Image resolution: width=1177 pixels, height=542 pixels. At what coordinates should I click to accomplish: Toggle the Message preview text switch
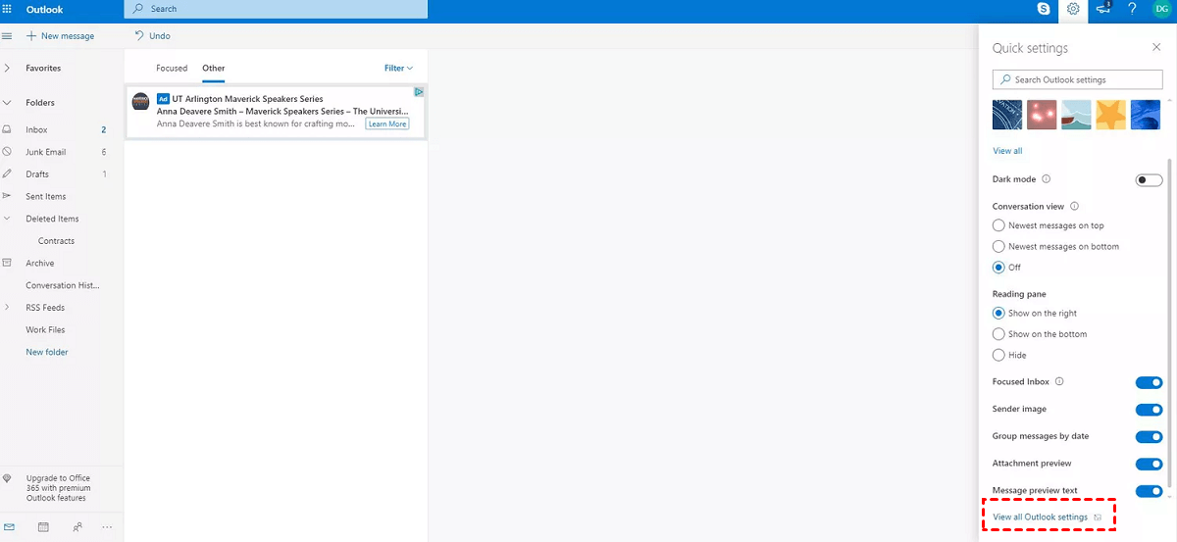tap(1149, 491)
